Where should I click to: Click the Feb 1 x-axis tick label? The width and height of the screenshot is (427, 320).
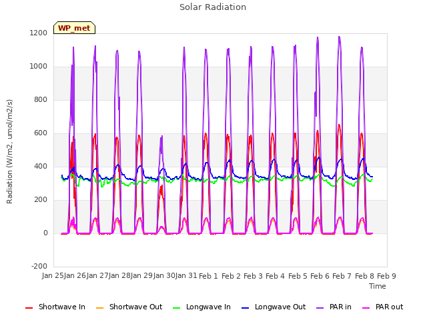(x=208, y=276)
